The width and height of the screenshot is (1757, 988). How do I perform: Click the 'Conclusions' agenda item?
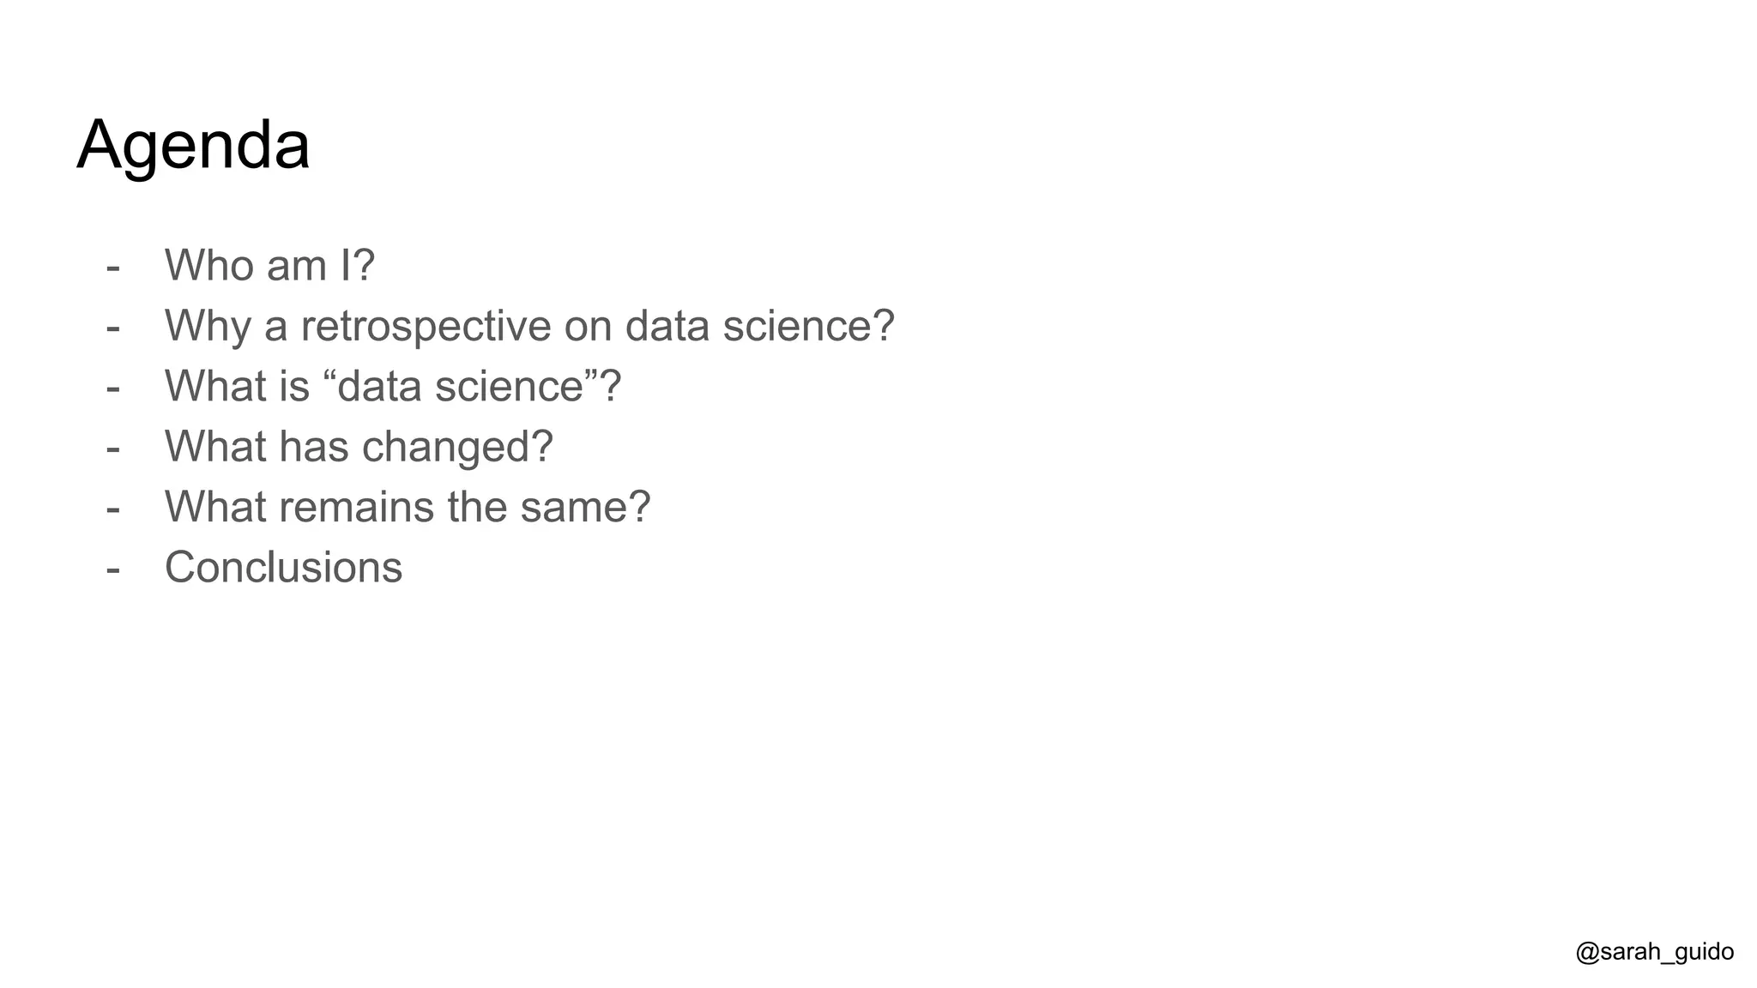point(283,568)
